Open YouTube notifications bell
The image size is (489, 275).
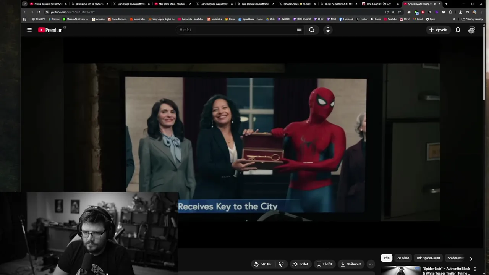click(x=458, y=30)
